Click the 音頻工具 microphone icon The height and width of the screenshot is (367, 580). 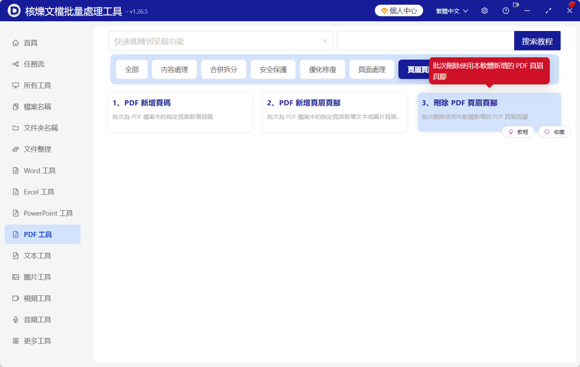[x=15, y=319]
